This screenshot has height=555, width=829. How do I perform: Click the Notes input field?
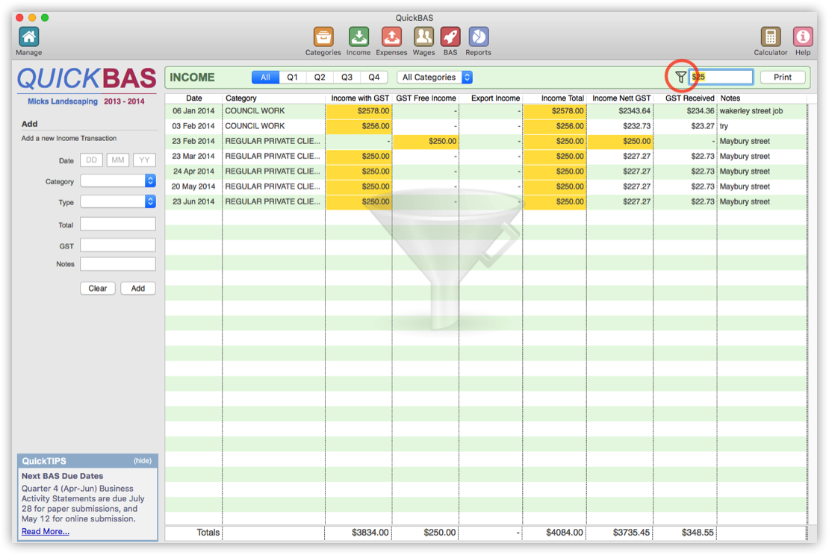pyautogui.click(x=117, y=263)
